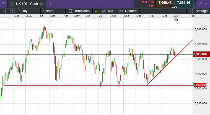This screenshot has width=210, height=115.
Task: Click the candlestick chart type icon
Action: (x=104, y=11)
